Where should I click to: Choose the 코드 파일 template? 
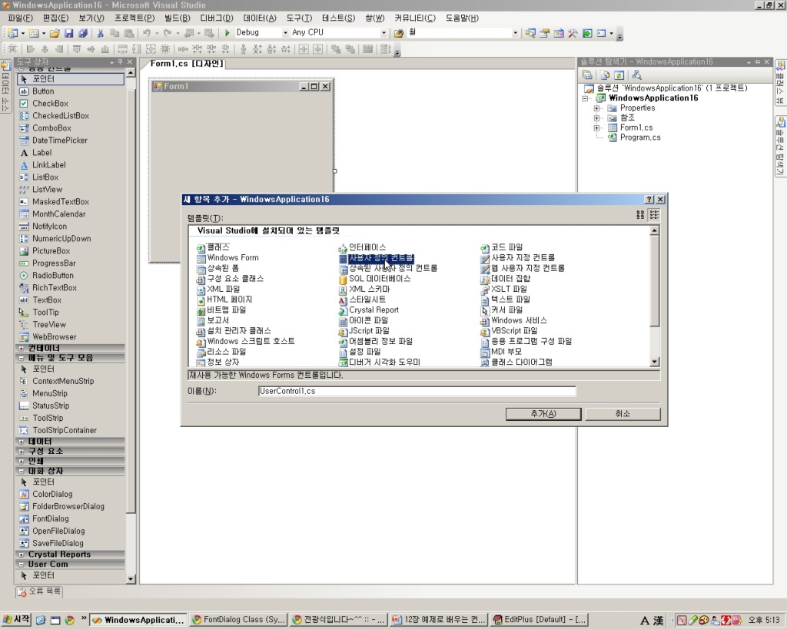(507, 247)
